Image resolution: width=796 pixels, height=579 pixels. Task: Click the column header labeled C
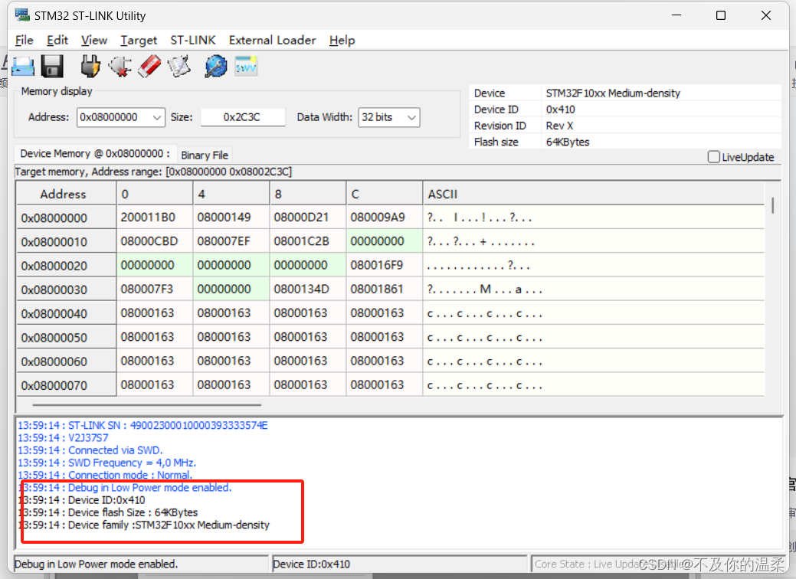pos(385,194)
